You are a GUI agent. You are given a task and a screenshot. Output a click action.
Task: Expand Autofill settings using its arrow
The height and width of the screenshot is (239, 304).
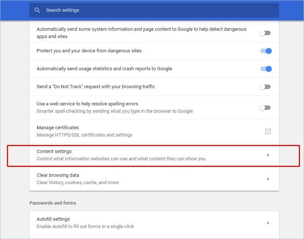268,223
